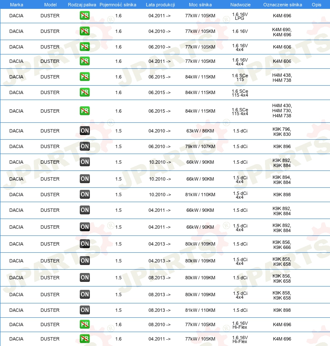Select the ON icon for the K9K 856, K9K 666 row

[85, 244]
